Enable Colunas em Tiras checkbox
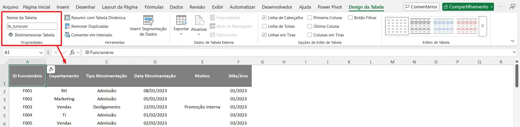This screenshot has height=127, width=520. pyautogui.click(x=310, y=35)
